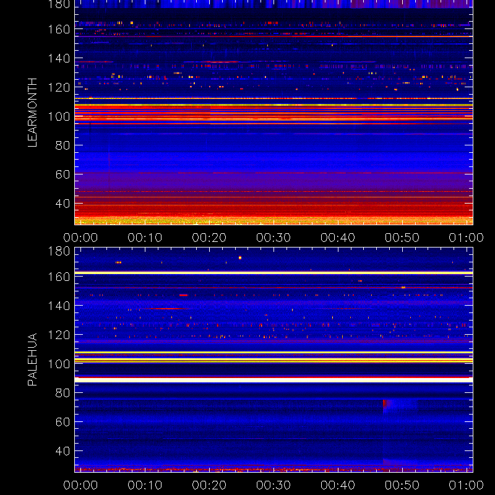Click 01:00 time label under the Learmonth plot

click(x=467, y=238)
